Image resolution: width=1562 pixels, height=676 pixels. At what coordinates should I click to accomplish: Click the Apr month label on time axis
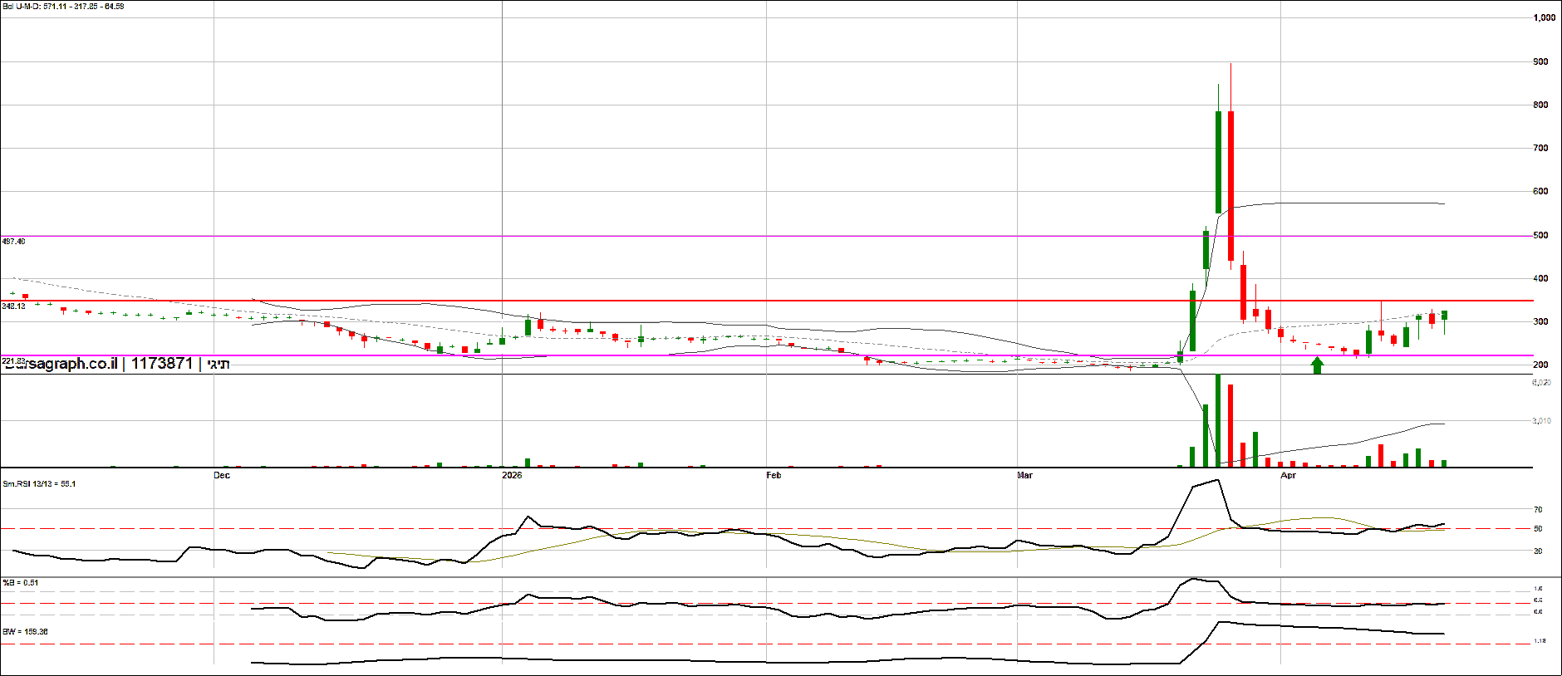coord(1288,475)
